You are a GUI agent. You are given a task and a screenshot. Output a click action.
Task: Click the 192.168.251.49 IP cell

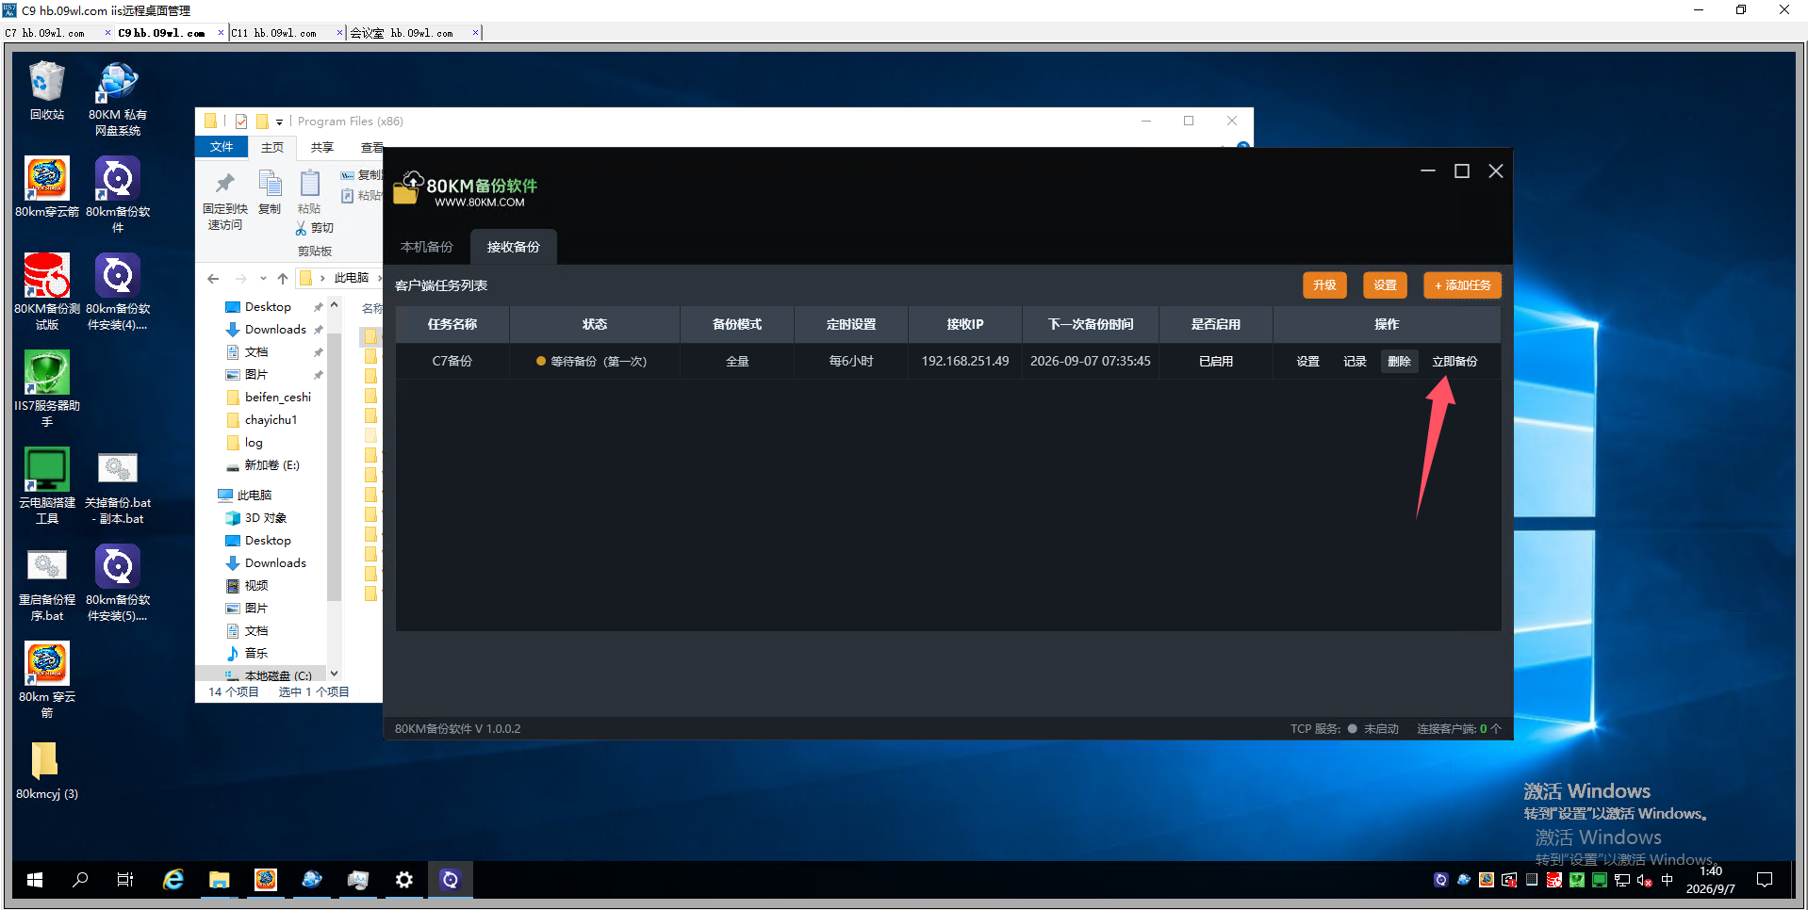point(965,362)
